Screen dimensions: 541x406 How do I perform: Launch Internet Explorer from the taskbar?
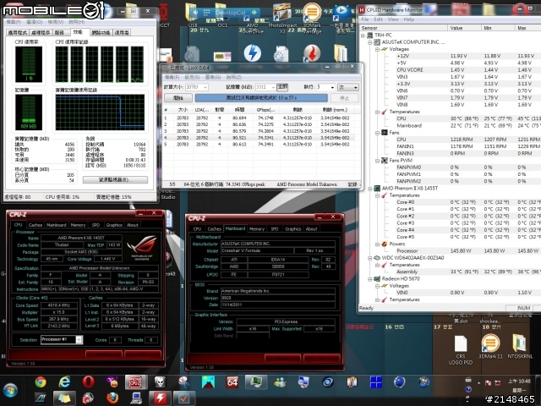click(x=64, y=382)
